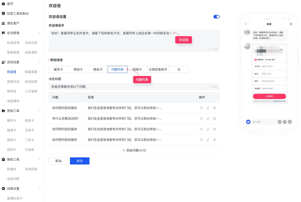Open the 首页 home icon in sidebar
The image size is (301, 202).
pyautogui.click(x=4, y=4)
